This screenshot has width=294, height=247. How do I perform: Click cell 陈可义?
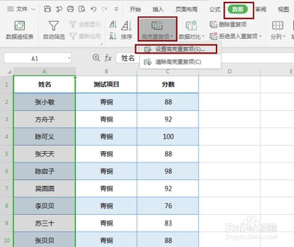[x=44, y=137]
